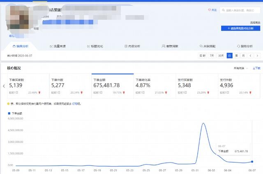Go to previous date with left arrow
This screenshot has height=174, width=263.
tap(250, 56)
